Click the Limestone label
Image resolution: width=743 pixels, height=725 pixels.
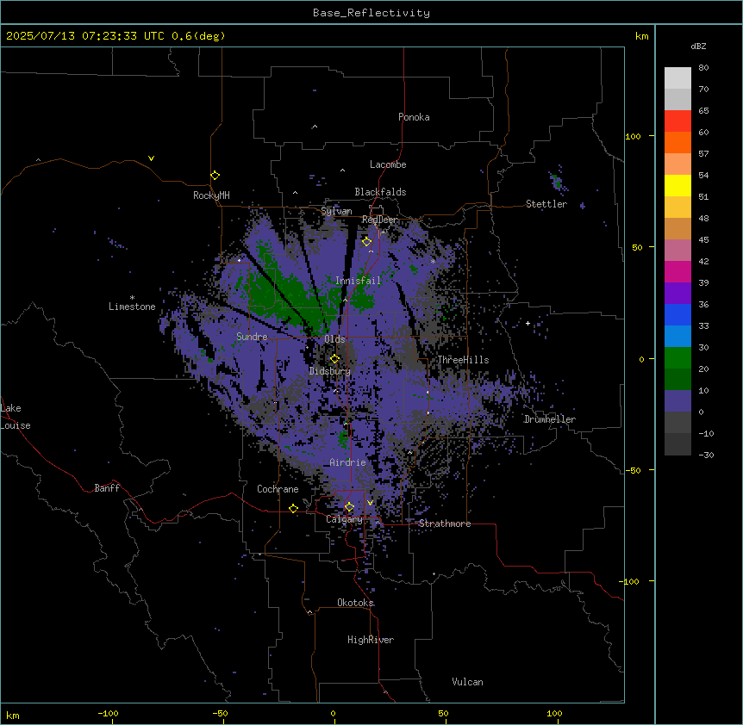click(132, 307)
